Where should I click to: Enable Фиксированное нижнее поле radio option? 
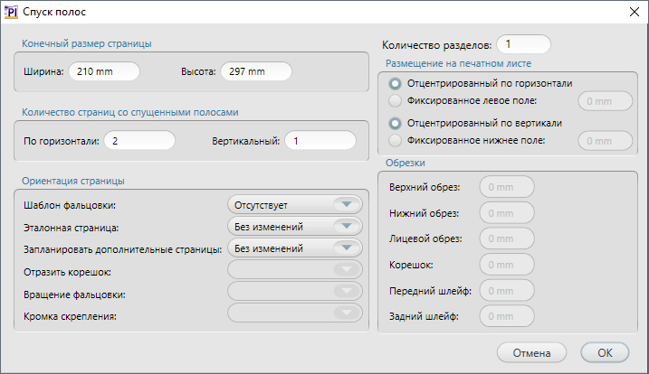[x=395, y=140]
